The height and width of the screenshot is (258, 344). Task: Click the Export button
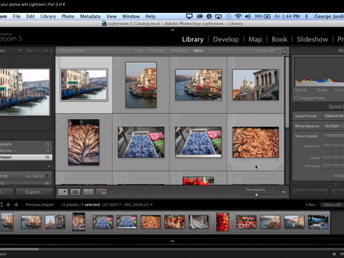pyautogui.click(x=34, y=192)
